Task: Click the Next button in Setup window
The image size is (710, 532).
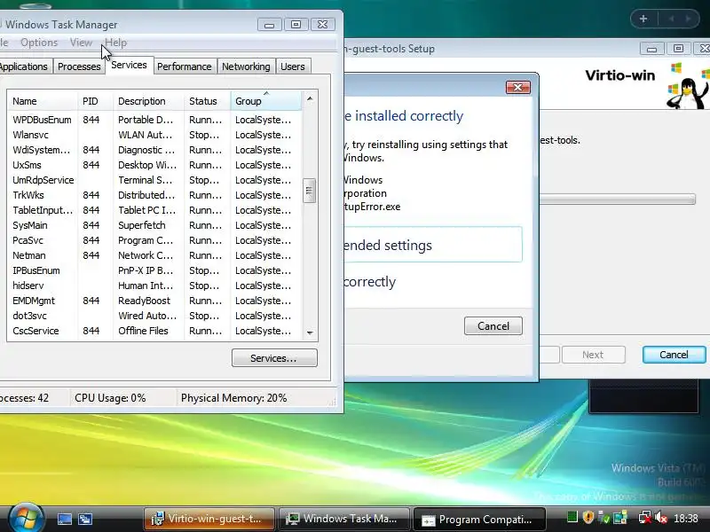Action: [x=593, y=355]
